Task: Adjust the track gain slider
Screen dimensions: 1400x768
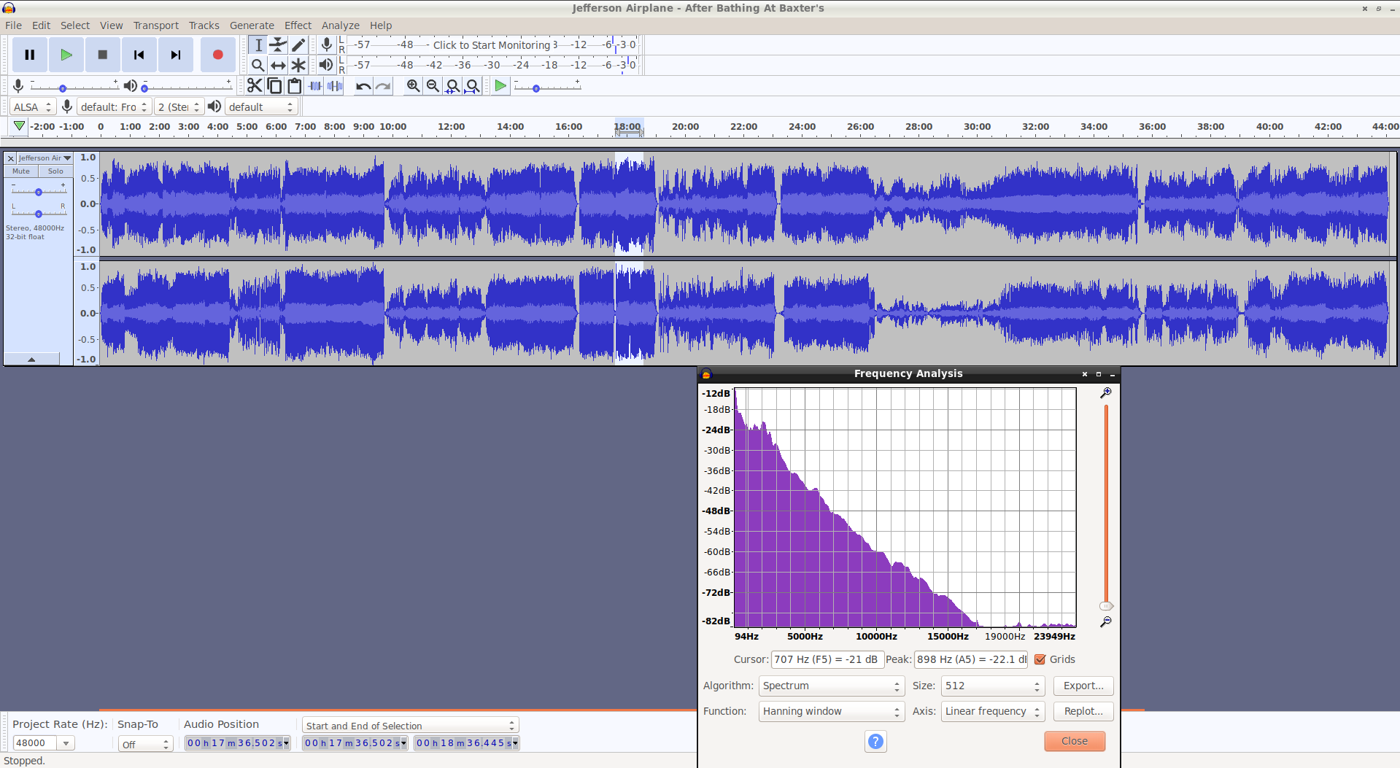Action: [39, 191]
